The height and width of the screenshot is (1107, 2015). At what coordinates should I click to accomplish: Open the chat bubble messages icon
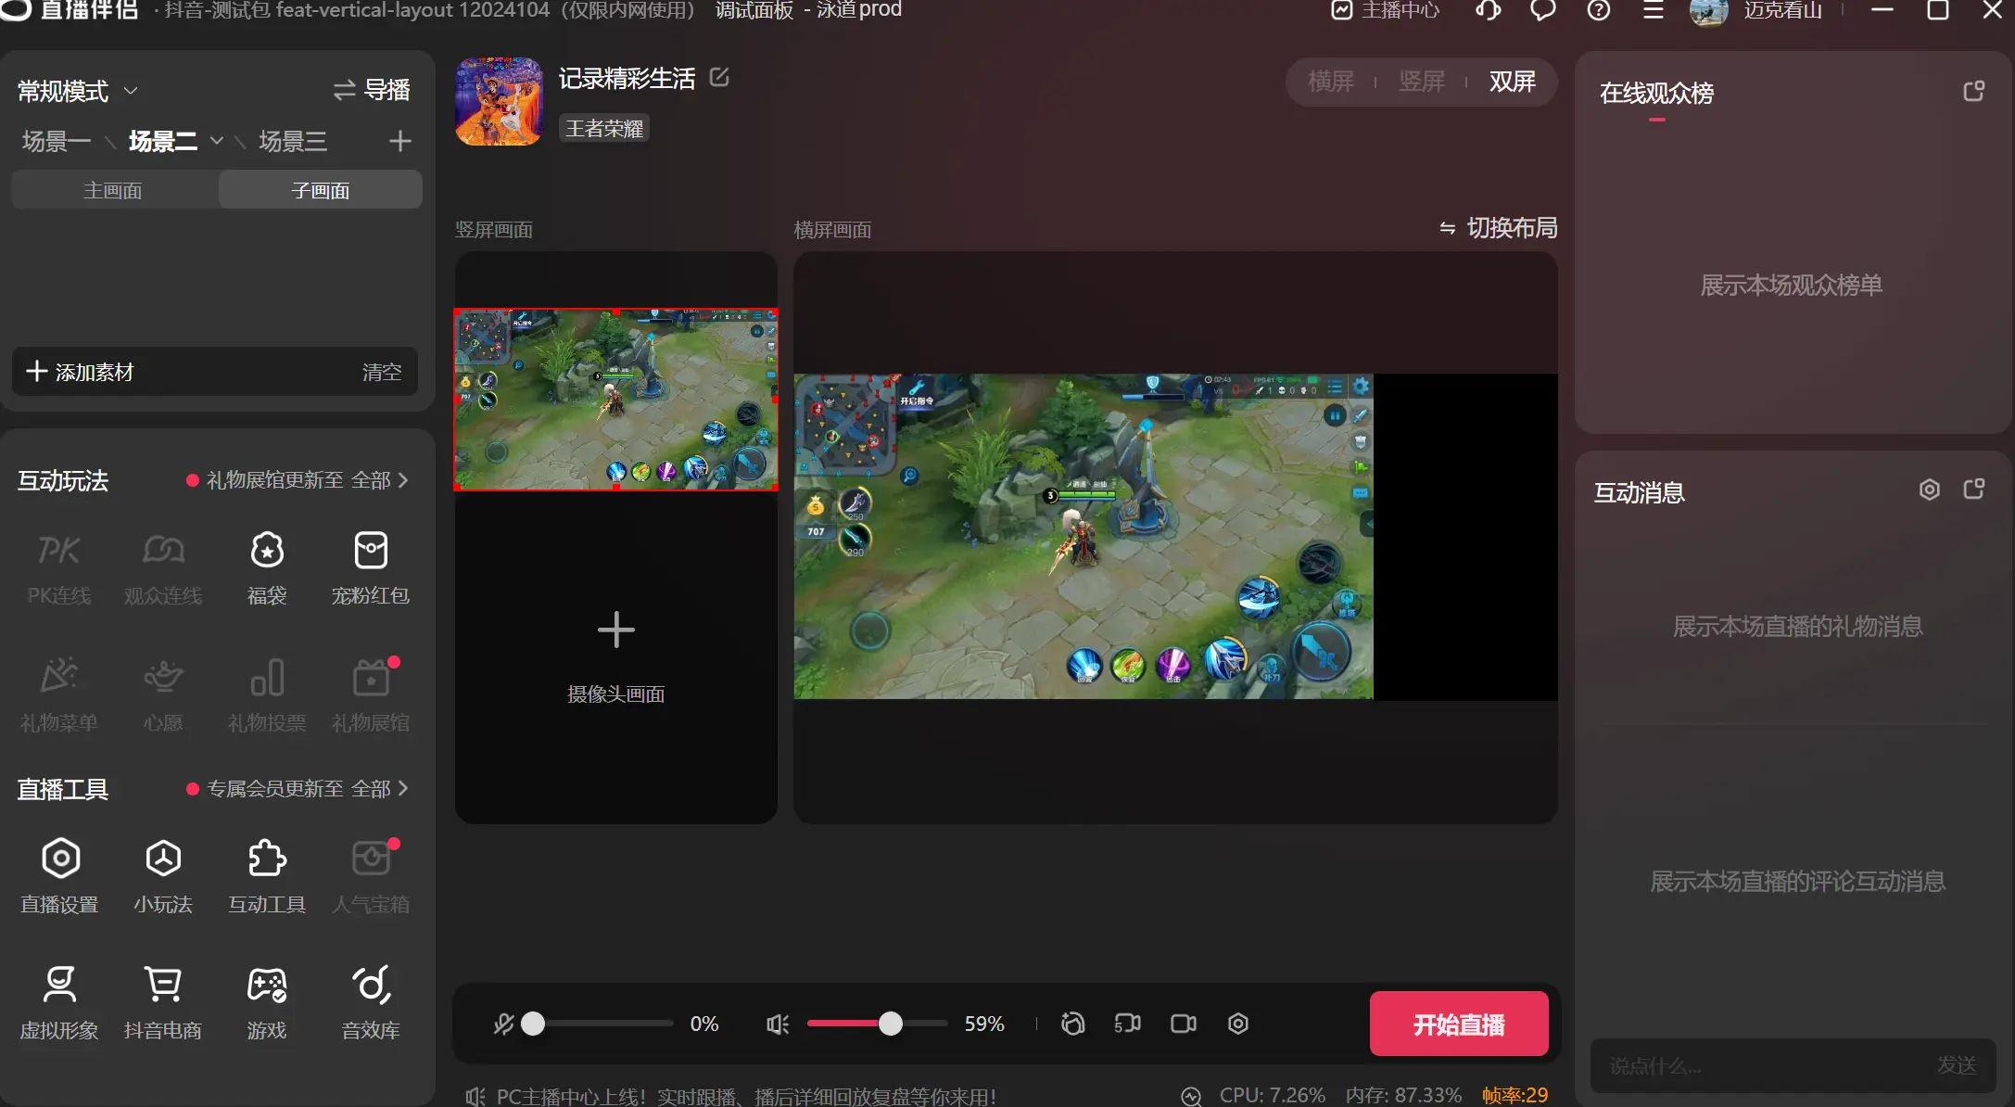coord(1543,10)
